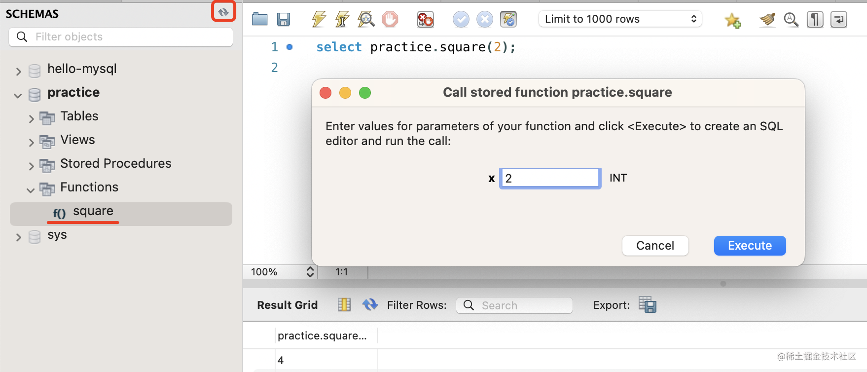Export the result set to file
This screenshot has width=867, height=372.
click(x=648, y=304)
